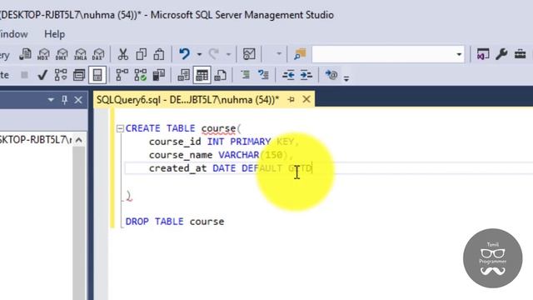Increase the line indent
Screen dimensions: 533x300
[306, 75]
